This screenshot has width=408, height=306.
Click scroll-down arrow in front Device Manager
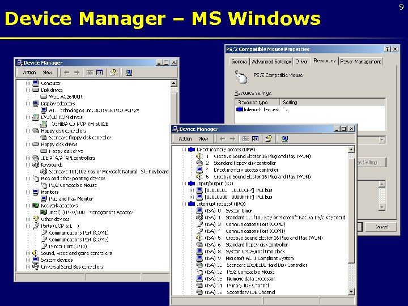(x=351, y=291)
